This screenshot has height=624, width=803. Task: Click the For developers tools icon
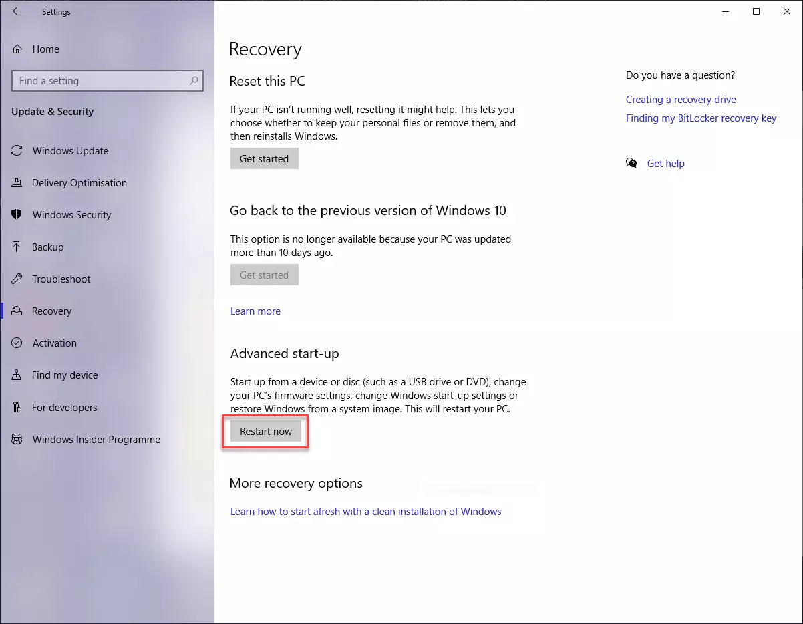coord(17,408)
